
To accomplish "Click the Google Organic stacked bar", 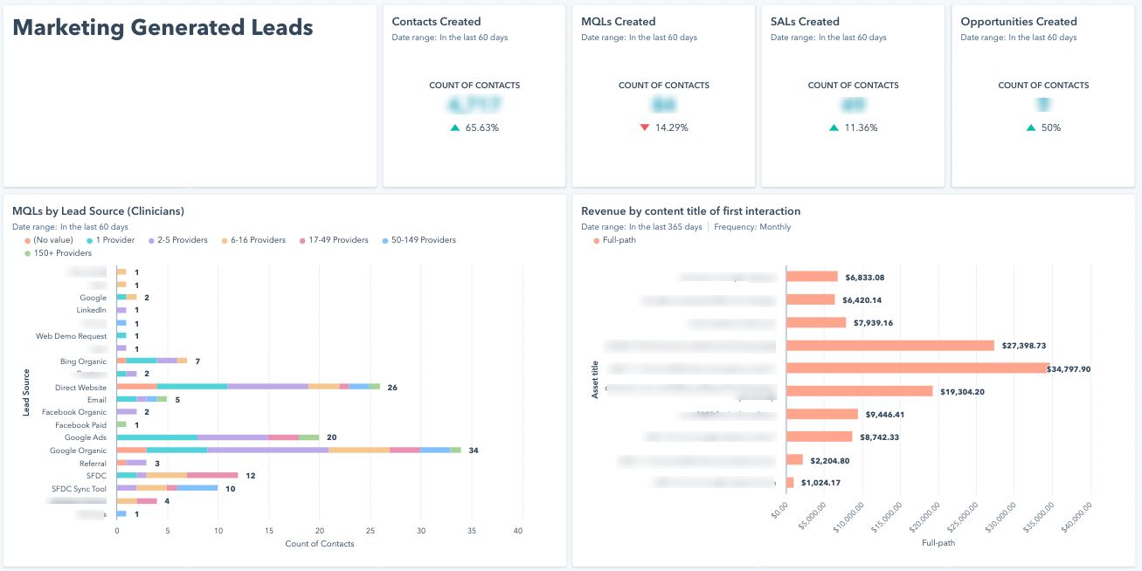I will 288,451.
